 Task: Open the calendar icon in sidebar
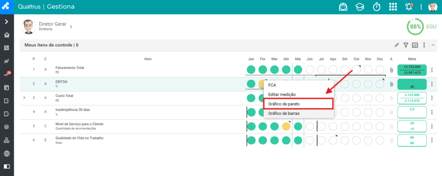tap(7, 87)
